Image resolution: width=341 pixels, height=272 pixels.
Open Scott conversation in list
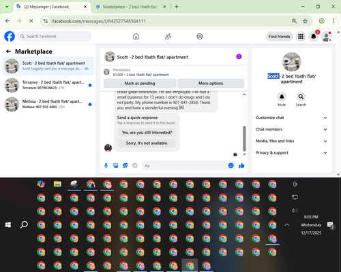click(48, 66)
